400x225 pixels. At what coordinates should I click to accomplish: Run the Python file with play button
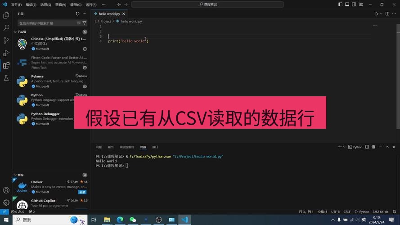[377, 14]
